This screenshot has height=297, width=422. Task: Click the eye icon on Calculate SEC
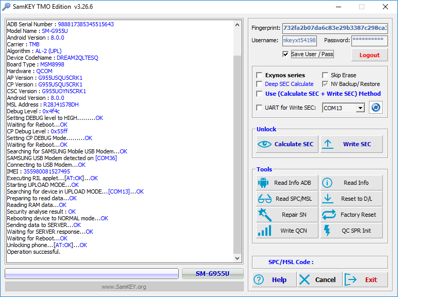pyautogui.click(x=264, y=144)
